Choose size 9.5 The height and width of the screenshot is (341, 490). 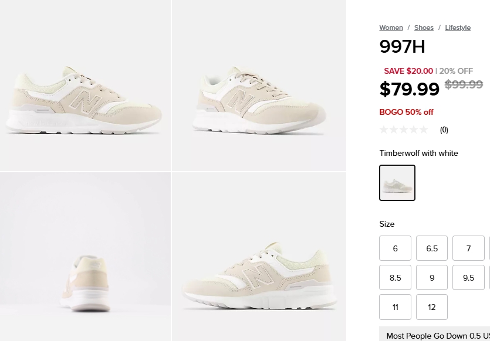(468, 278)
